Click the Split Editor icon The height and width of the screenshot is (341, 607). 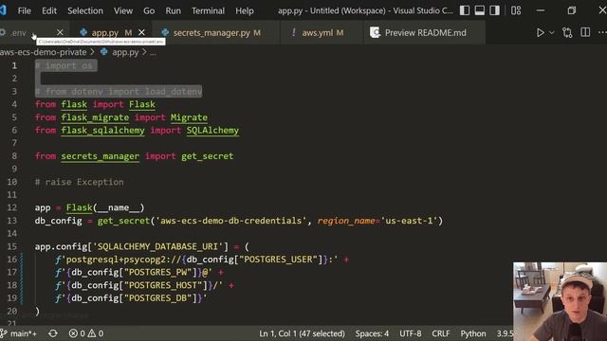tap(585, 33)
